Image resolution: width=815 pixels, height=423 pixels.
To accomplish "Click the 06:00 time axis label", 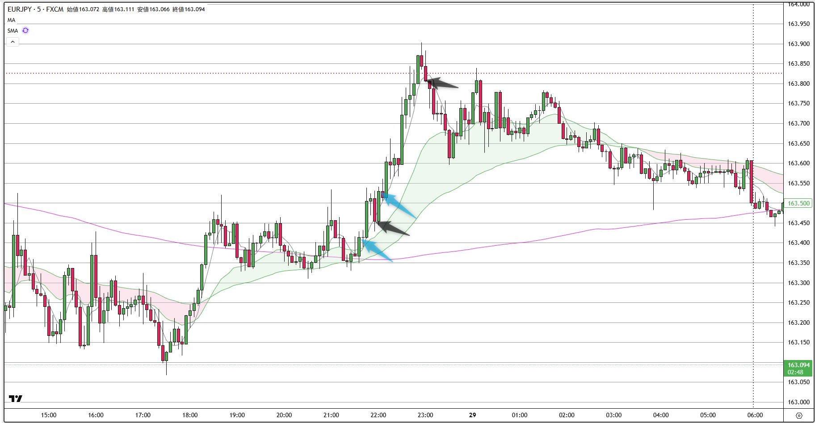I will tap(755, 415).
